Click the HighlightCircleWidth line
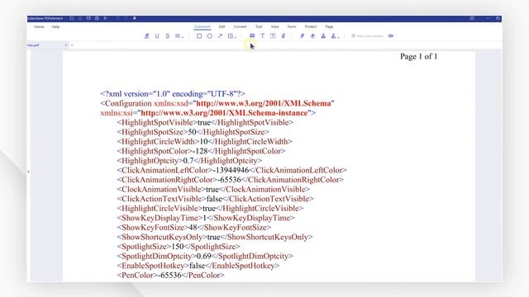529x297 pixels. pos(204,141)
